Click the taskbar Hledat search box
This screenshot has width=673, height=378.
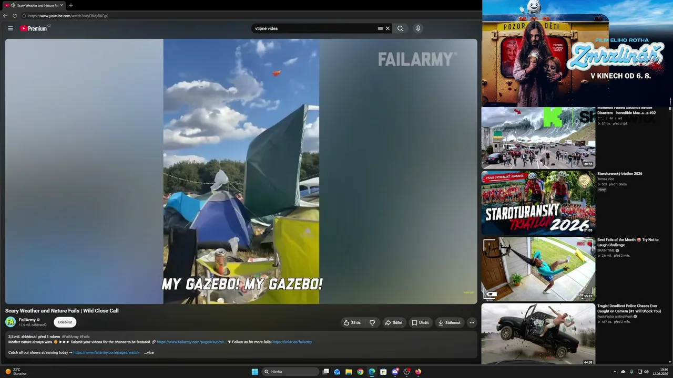point(291,372)
